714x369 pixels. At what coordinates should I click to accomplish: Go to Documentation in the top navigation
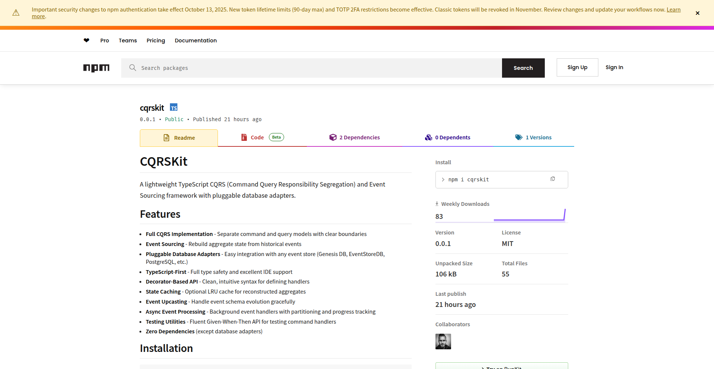(x=196, y=41)
